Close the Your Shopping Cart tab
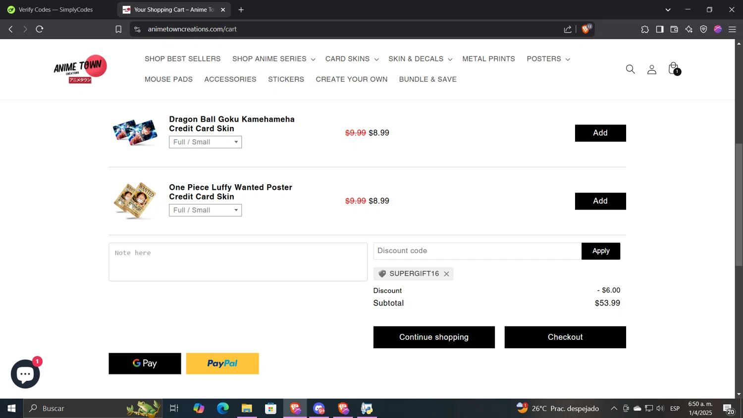This screenshot has width=743, height=418. click(x=223, y=9)
